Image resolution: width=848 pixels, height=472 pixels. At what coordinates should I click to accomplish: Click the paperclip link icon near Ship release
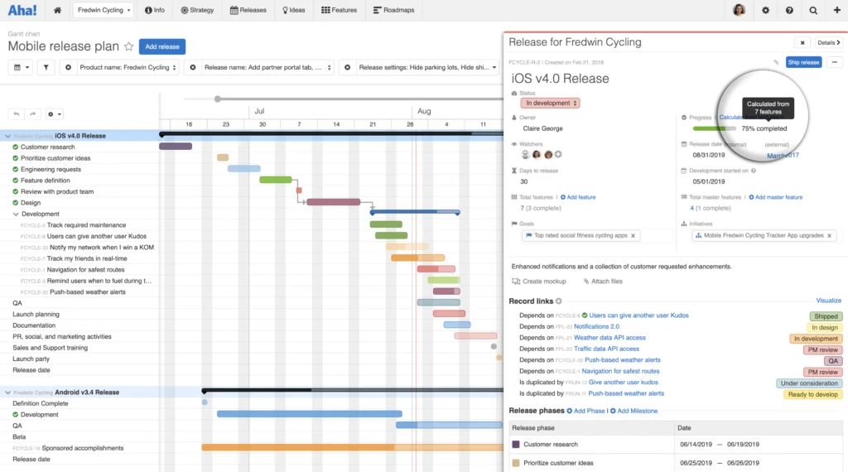pos(776,62)
